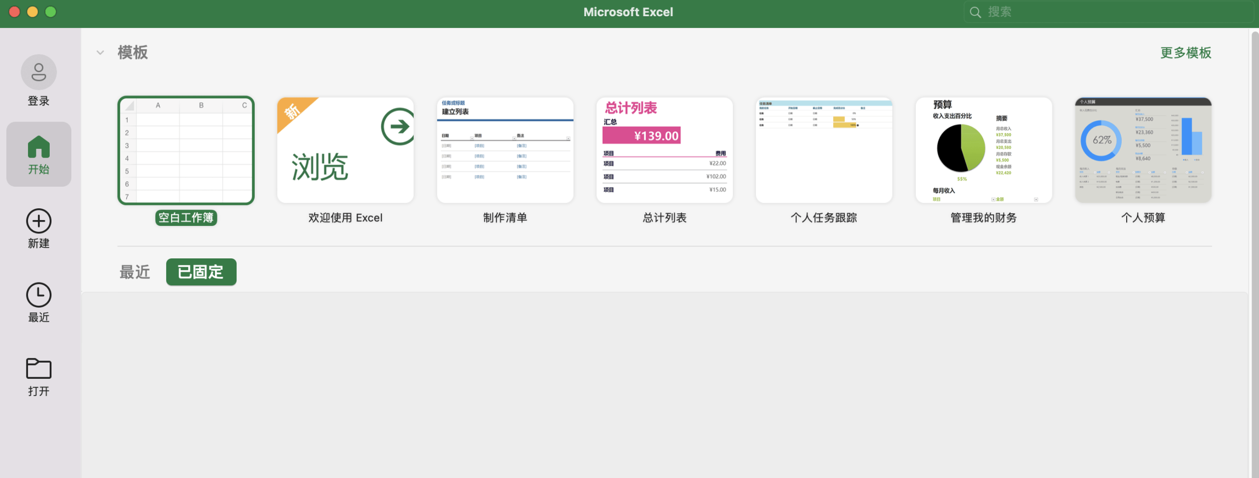The width and height of the screenshot is (1259, 478).
Task: Click the magnifier icon in search bar
Action: pos(975,12)
